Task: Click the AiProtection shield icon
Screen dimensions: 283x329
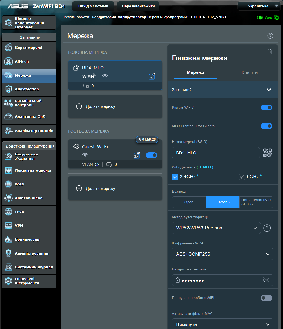Action: (x=8, y=89)
